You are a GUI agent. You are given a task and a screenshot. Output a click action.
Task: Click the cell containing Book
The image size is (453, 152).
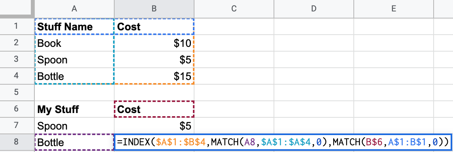click(75, 43)
